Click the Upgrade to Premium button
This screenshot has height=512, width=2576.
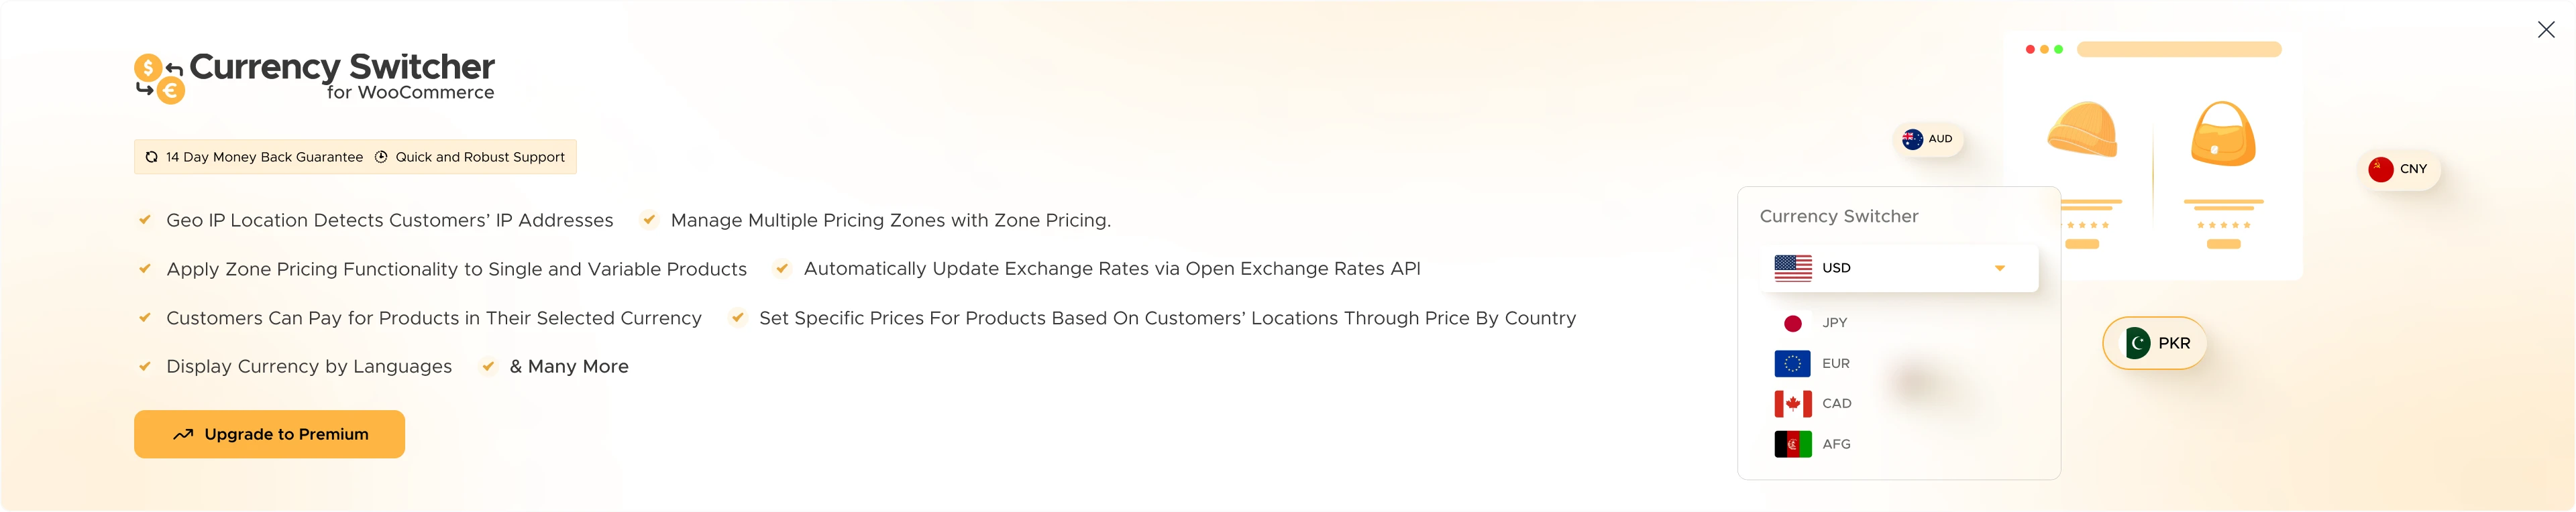pos(269,434)
